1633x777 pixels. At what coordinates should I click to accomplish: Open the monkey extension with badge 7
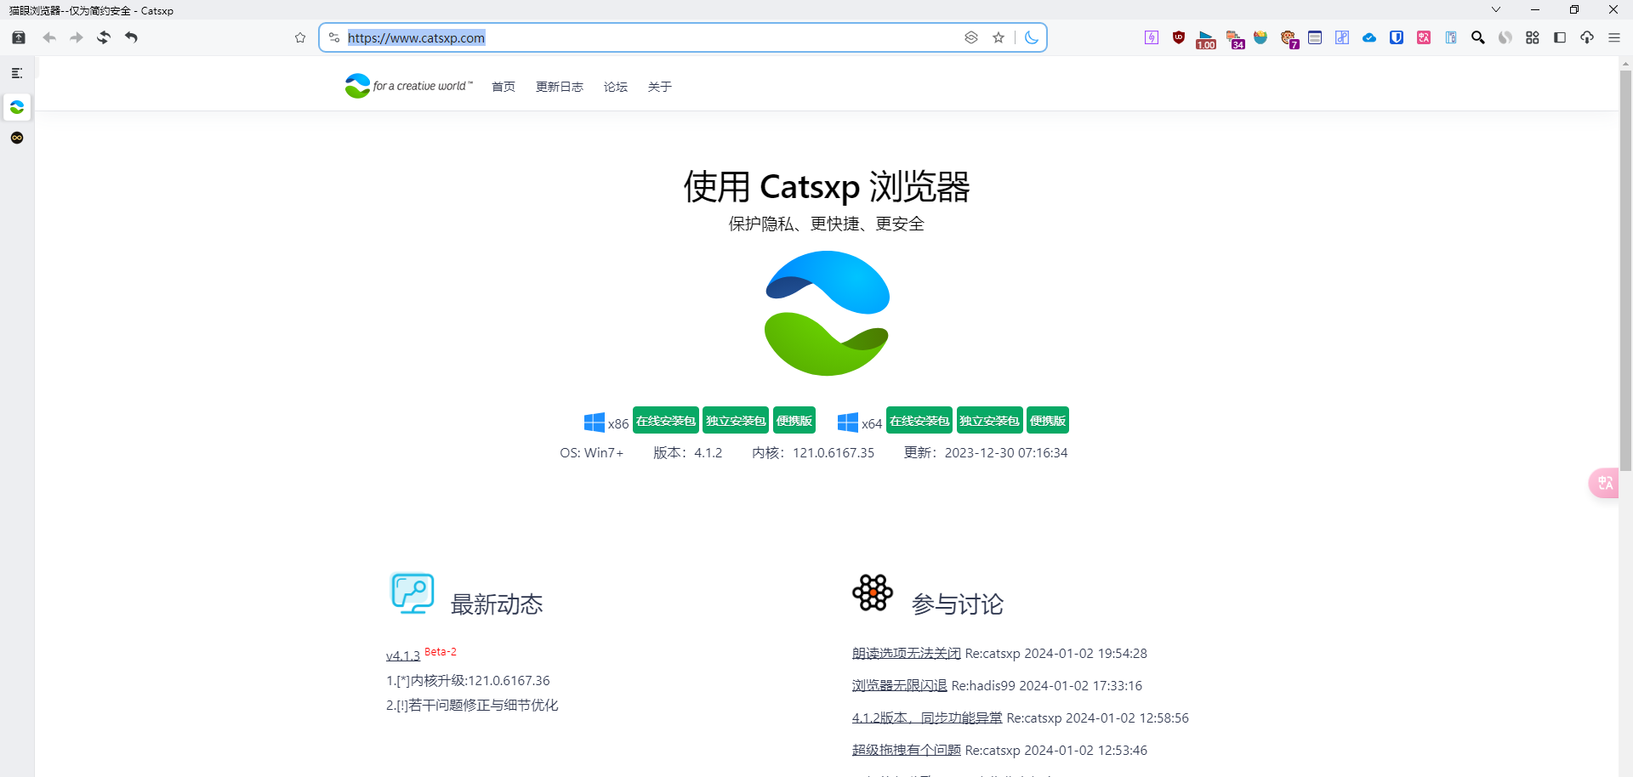pyautogui.click(x=1289, y=39)
